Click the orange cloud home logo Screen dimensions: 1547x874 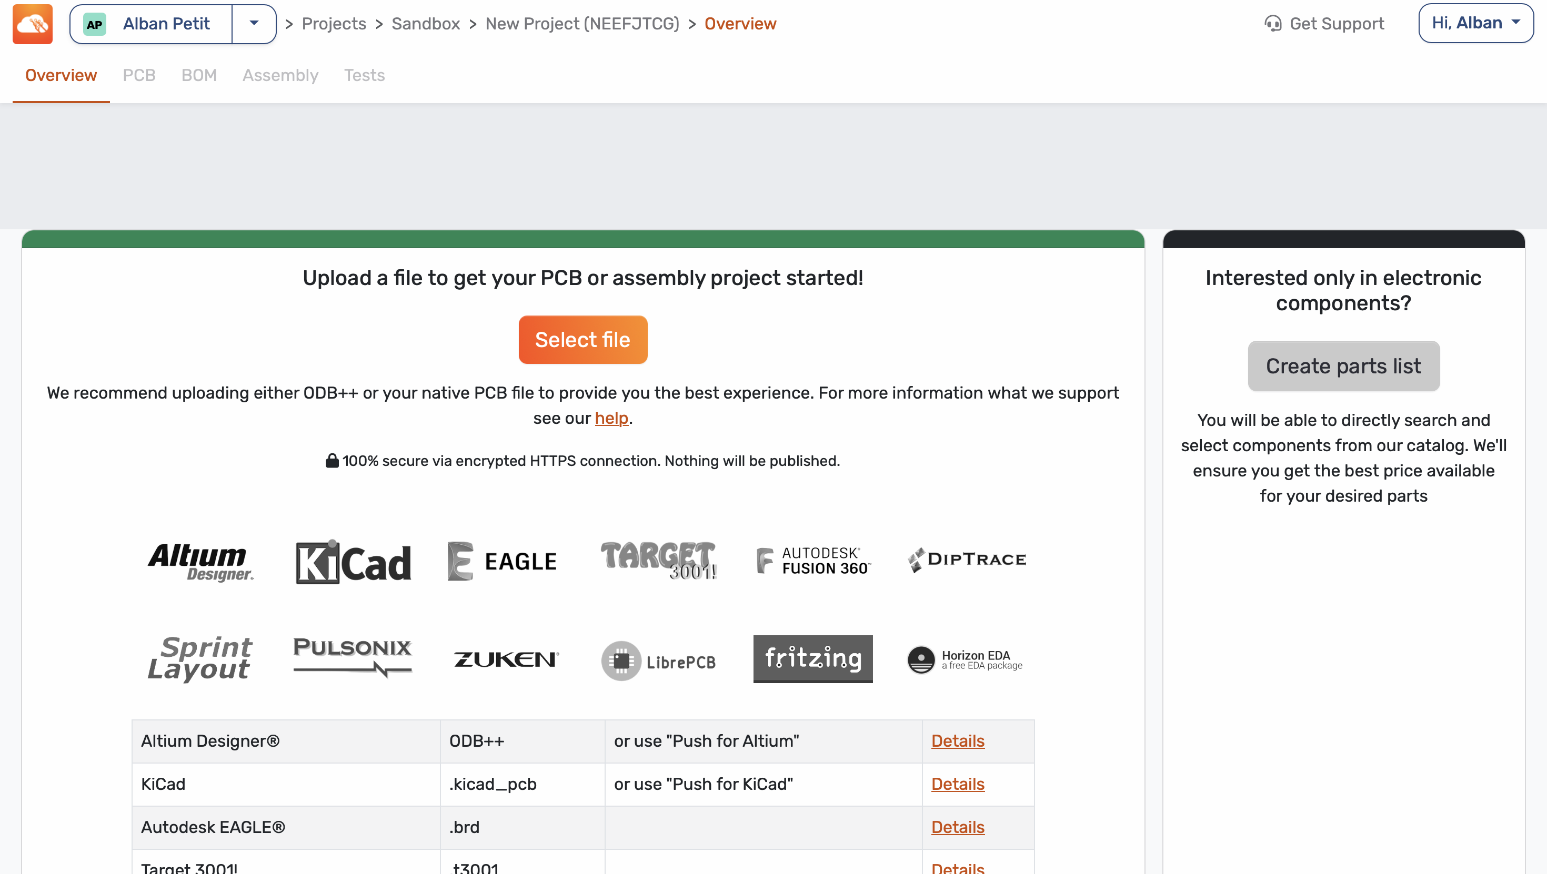click(33, 24)
